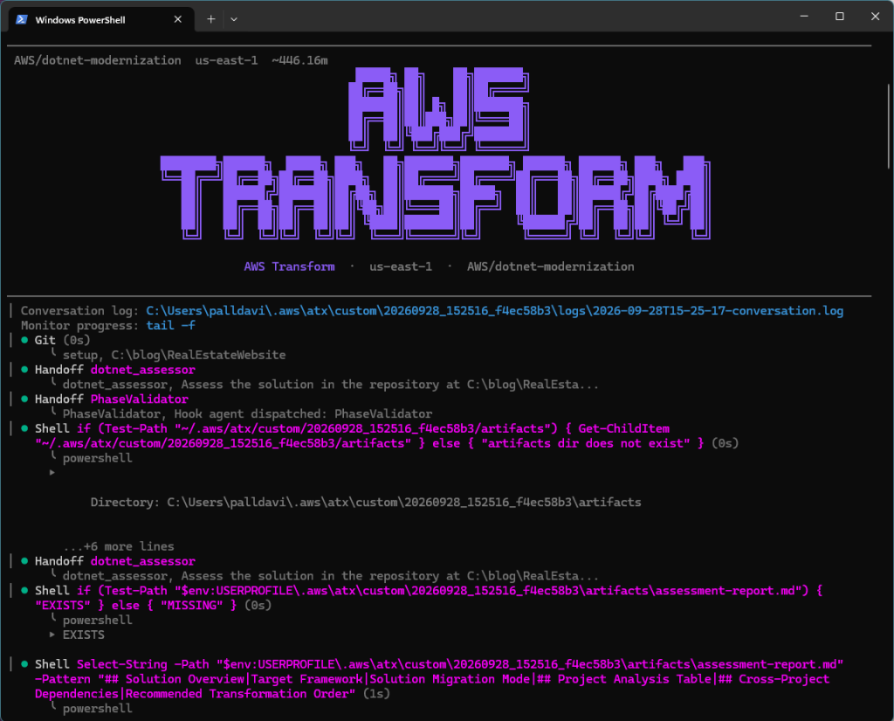
Task: Expand the triangle beside EXISTS output
Action: (x=52, y=634)
